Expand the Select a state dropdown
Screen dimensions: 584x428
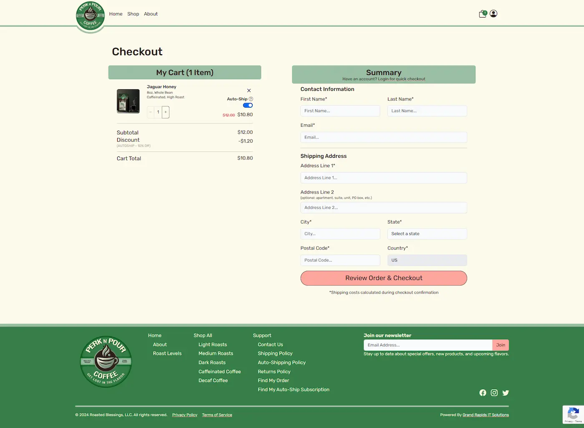[427, 234]
